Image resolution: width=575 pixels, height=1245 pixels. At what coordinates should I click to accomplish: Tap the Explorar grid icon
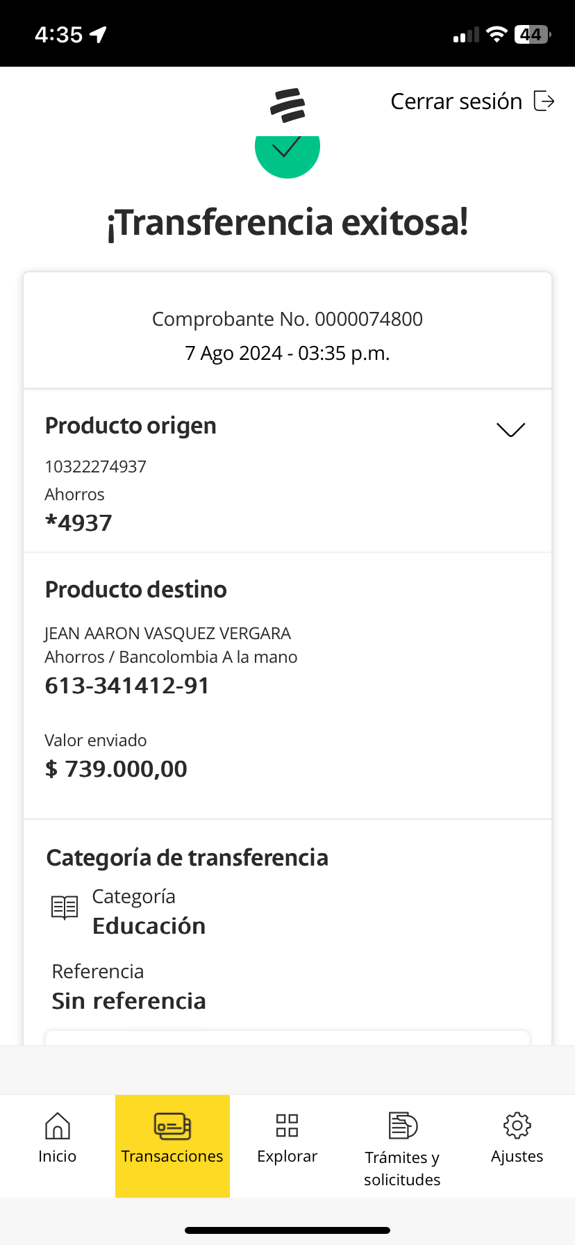287,1126
